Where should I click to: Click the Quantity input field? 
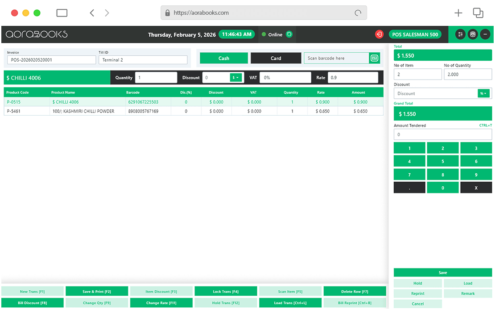(156, 78)
